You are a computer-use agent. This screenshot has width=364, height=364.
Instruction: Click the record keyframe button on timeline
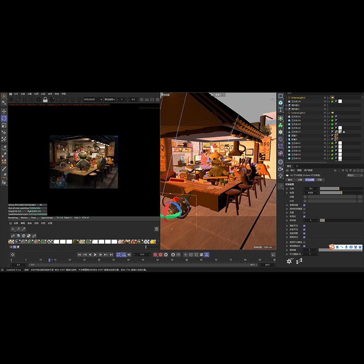point(155,255)
